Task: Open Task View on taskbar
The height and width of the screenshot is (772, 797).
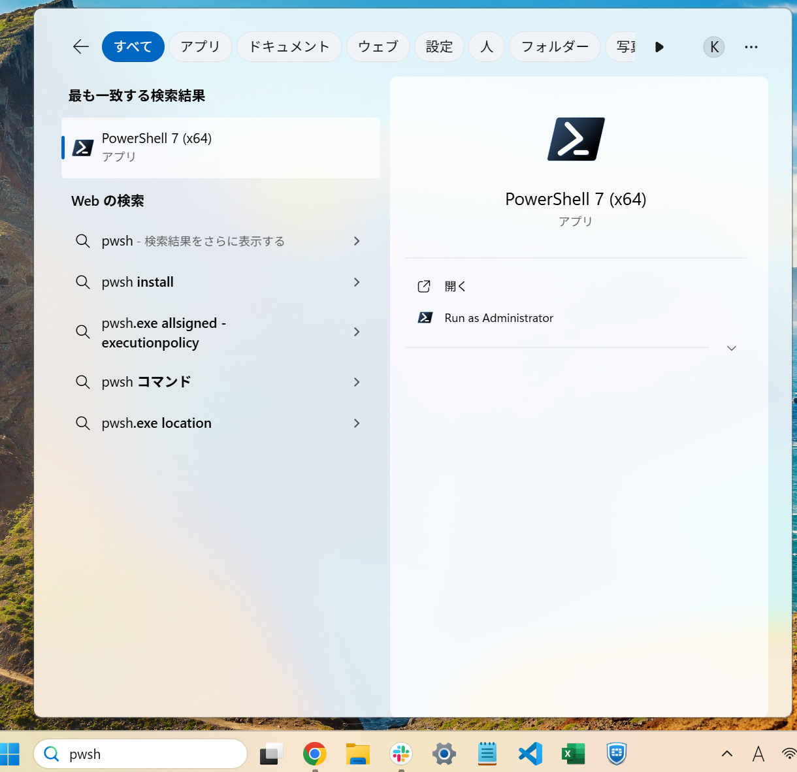Action: (x=271, y=754)
